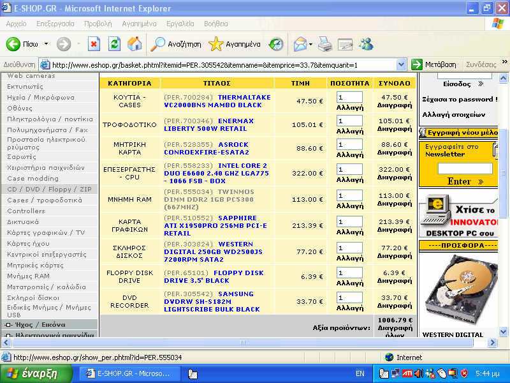Viewport: 510px width, 383px height.
Task: Click Αλλαγή for the Samsung DVDRW row
Action: point(349,308)
